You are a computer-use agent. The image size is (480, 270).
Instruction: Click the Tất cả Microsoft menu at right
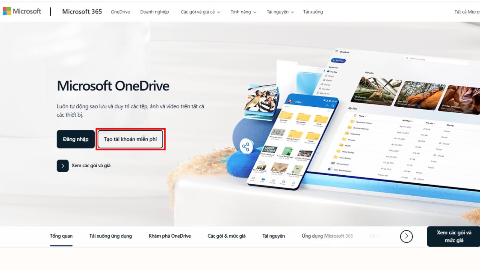(467, 12)
